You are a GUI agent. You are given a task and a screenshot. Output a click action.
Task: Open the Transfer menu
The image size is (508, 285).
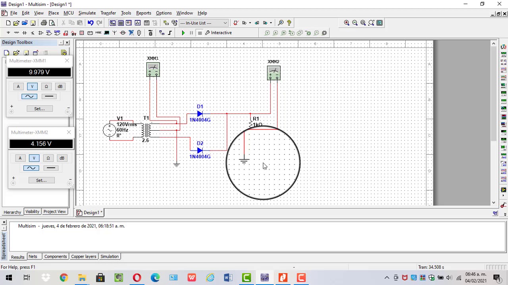[x=108, y=13]
